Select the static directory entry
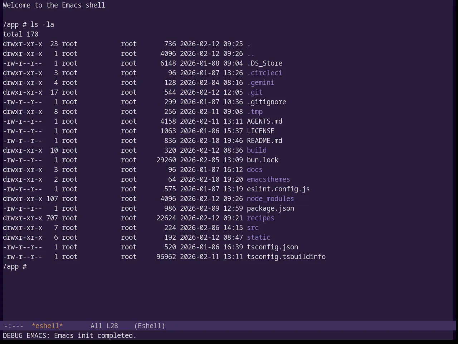 pos(259,237)
